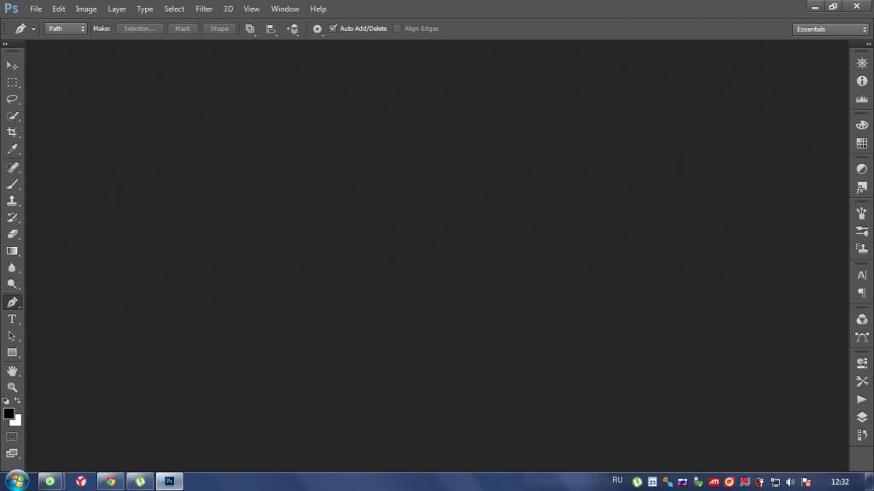The width and height of the screenshot is (874, 491).
Task: Select the Zoom tool
Action: pyautogui.click(x=12, y=387)
